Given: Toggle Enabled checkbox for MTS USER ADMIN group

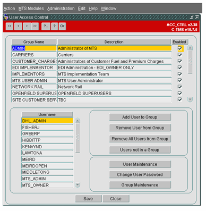Looking at the screenshot, I should (180, 80).
